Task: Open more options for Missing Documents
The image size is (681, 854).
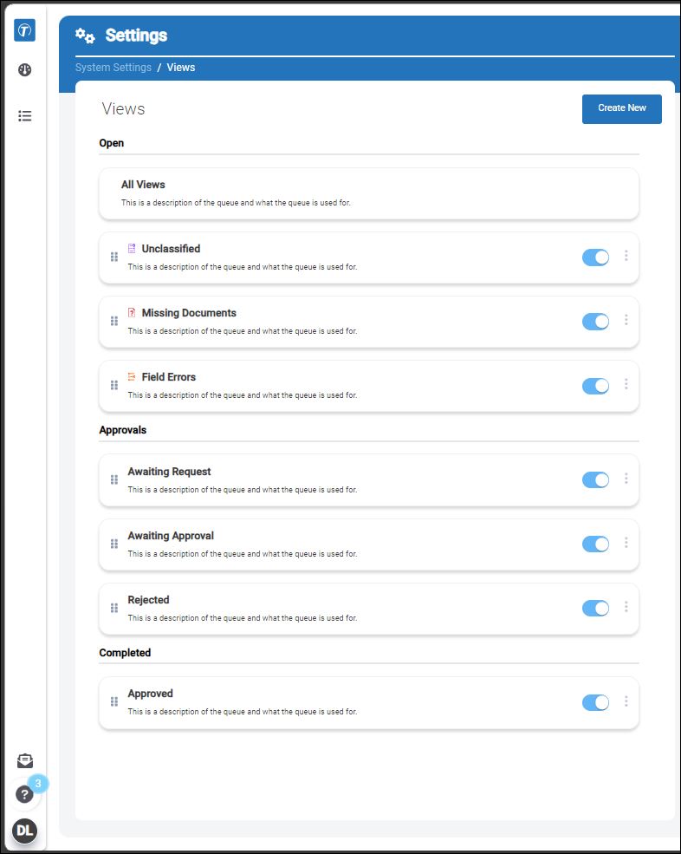Action: [x=626, y=320]
